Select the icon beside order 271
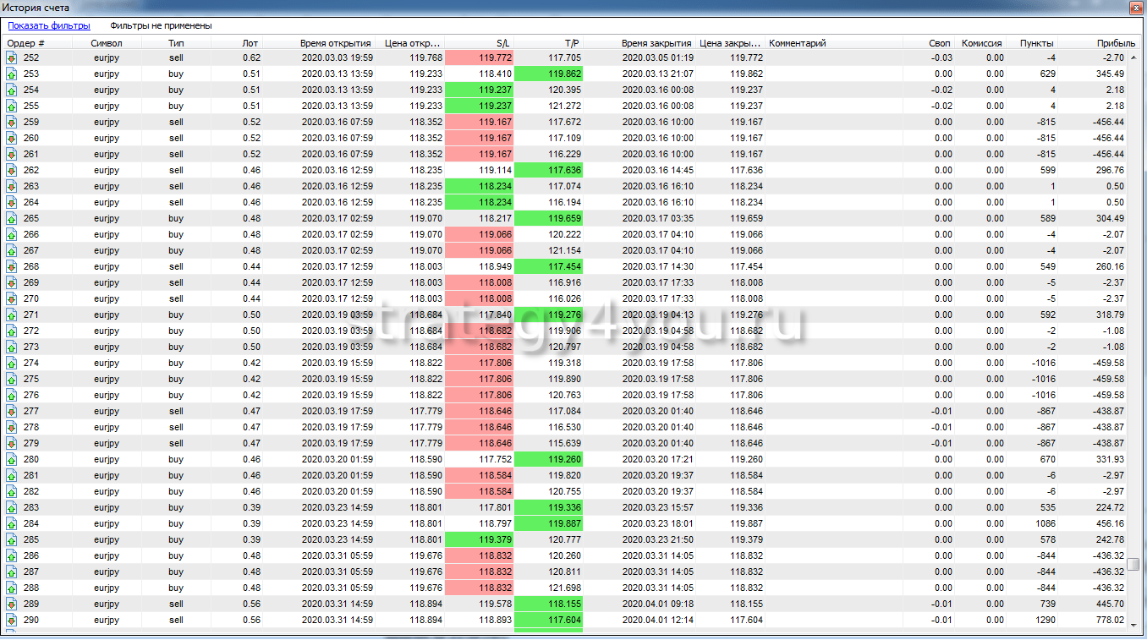Screen dimensions: 1147x640 [x=12, y=315]
